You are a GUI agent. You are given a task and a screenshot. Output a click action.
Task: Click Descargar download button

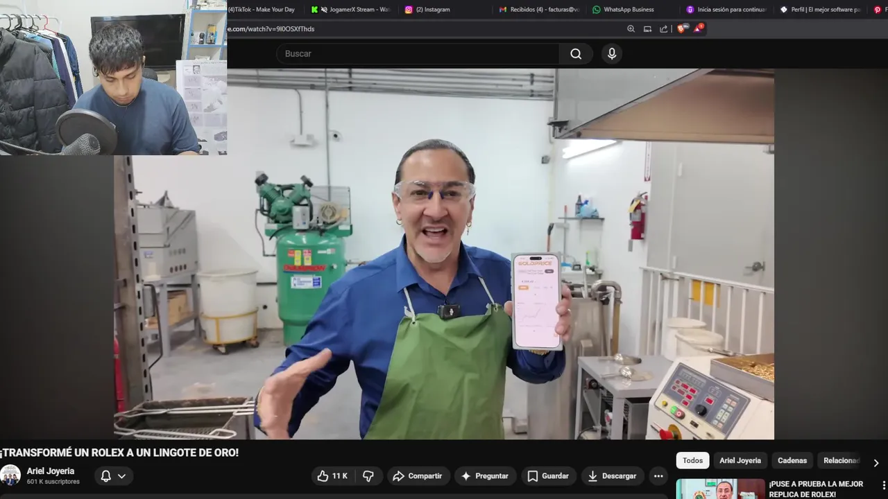(612, 476)
